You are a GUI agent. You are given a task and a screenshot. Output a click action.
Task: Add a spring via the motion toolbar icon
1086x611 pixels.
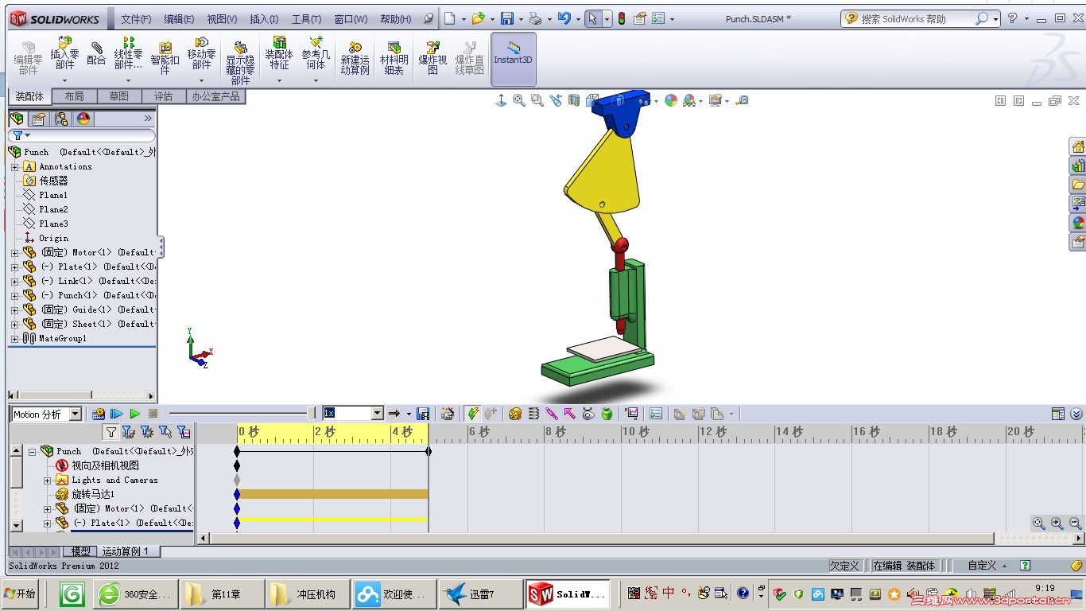(533, 414)
